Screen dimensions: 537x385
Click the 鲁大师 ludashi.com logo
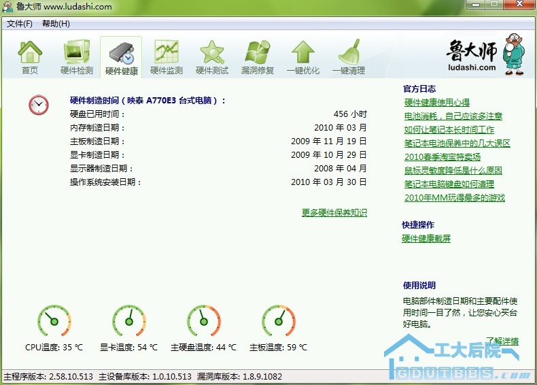[485, 54]
